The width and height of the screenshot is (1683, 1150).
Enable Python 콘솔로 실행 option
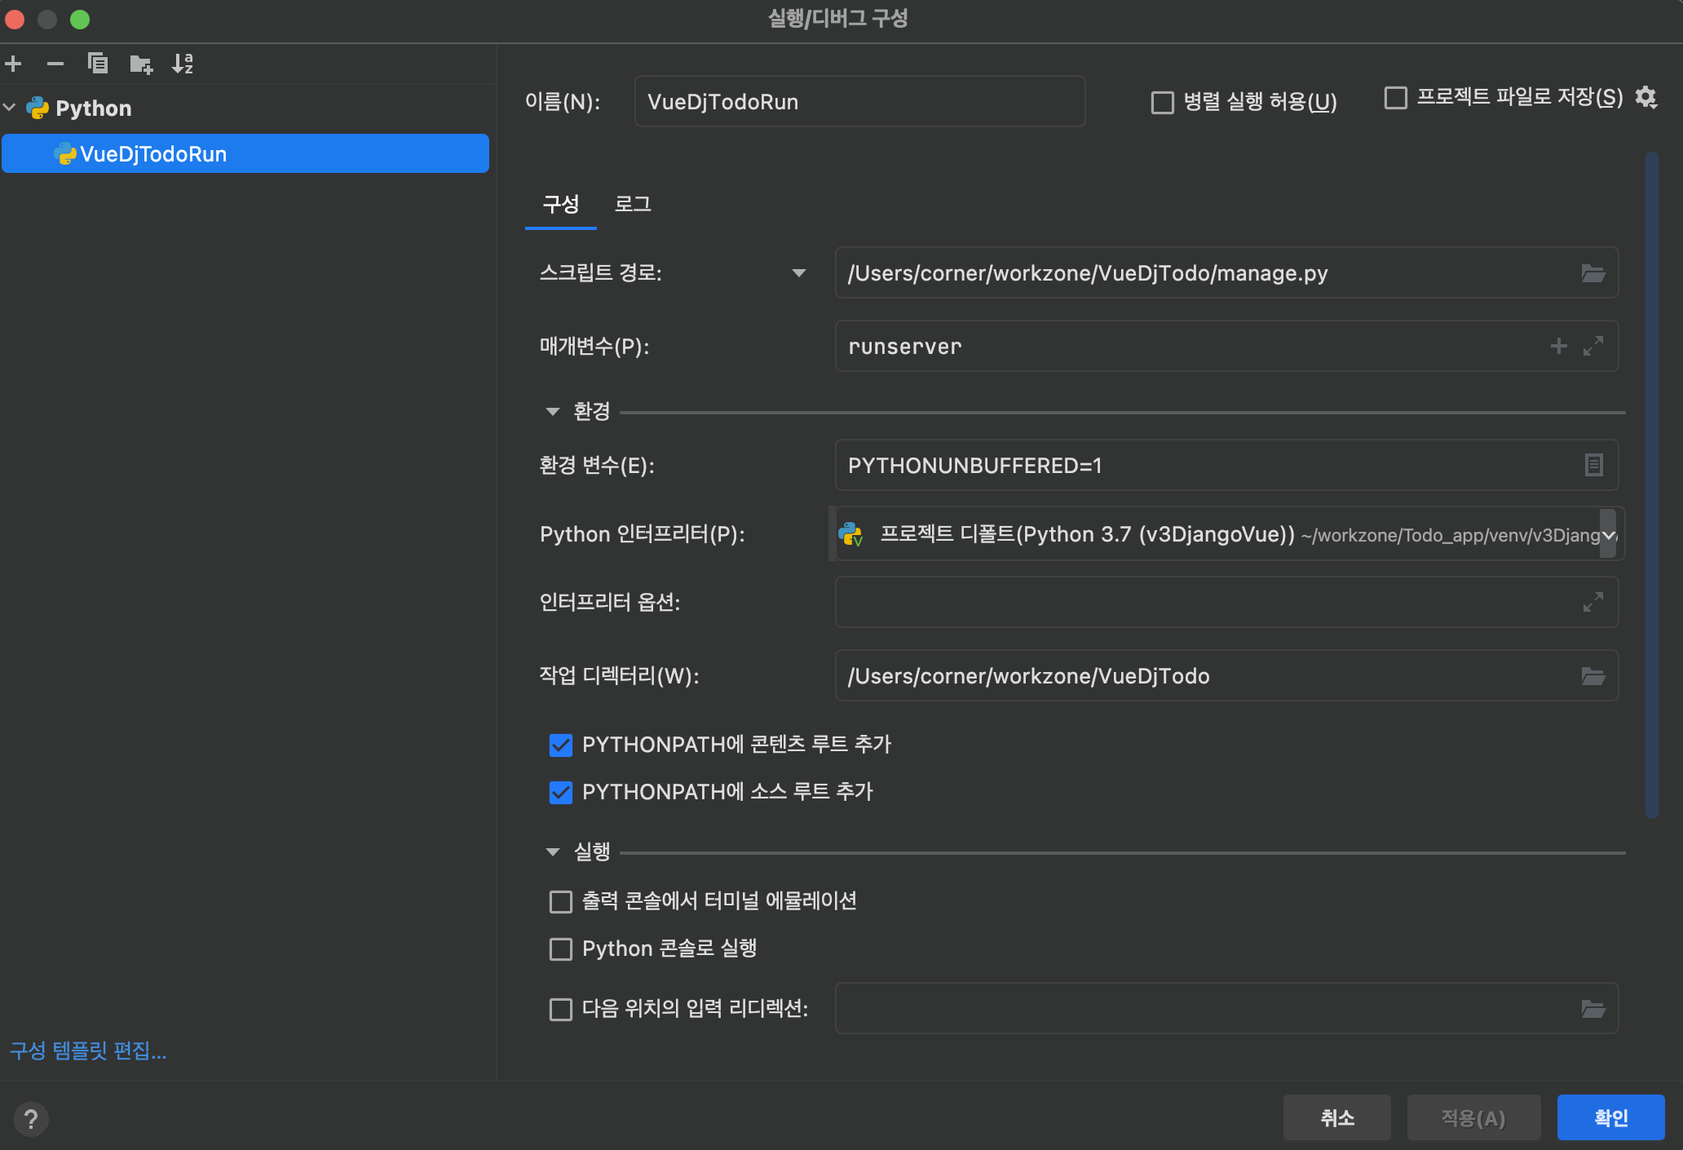(561, 949)
